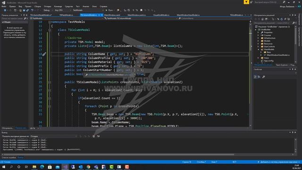
Task: Open Mail app from taskbar
Action: click(x=58, y=167)
